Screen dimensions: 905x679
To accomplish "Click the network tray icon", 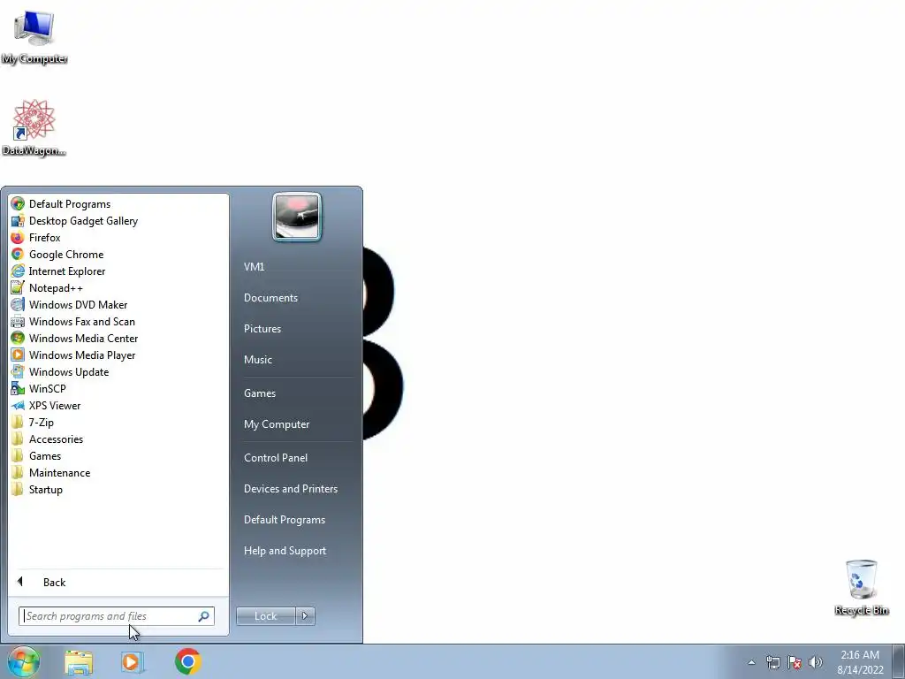I will tap(772, 662).
